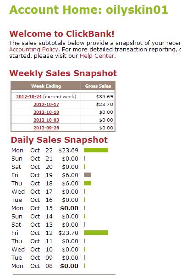Click the bold $0.00 for Oct 15
This screenshot has width=181, height=279.
tap(69, 208)
